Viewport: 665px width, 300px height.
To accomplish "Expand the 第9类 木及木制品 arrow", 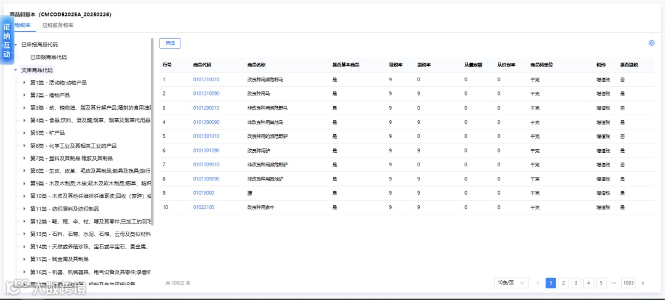I will coord(25,184).
